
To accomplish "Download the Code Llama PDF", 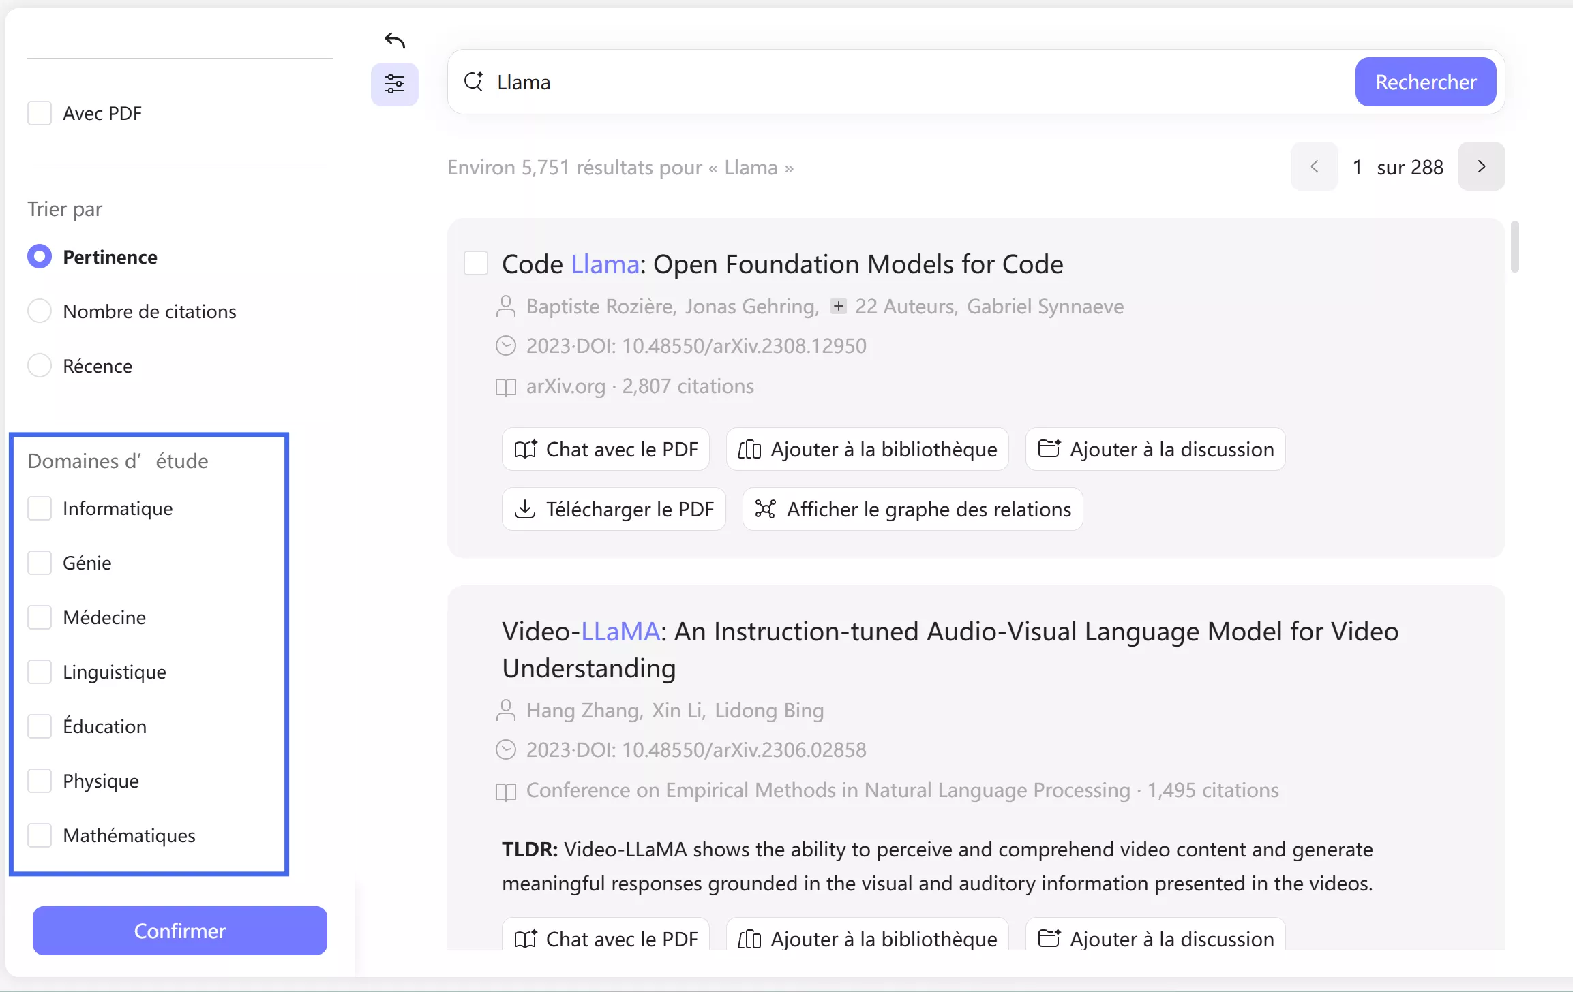I will [614, 510].
